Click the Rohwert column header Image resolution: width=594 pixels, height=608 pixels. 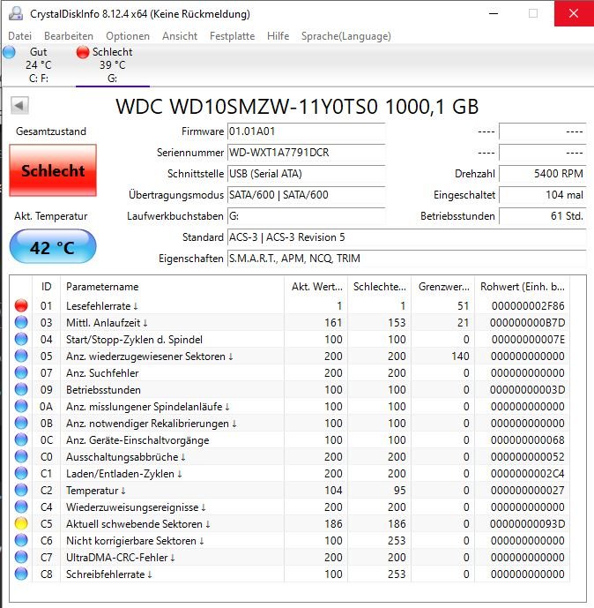coord(522,287)
